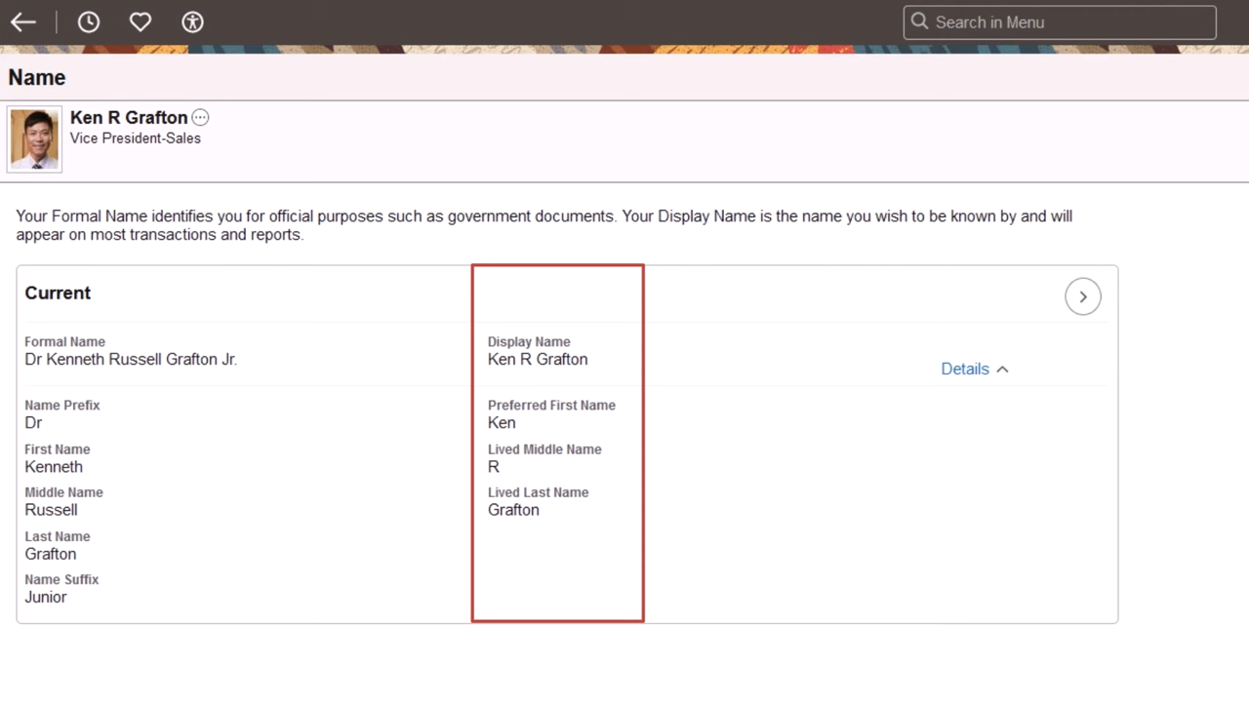Click the Current section header
The image size is (1249, 702).
click(57, 292)
